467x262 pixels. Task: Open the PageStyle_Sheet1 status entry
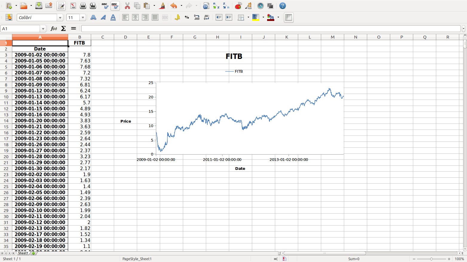(137, 259)
